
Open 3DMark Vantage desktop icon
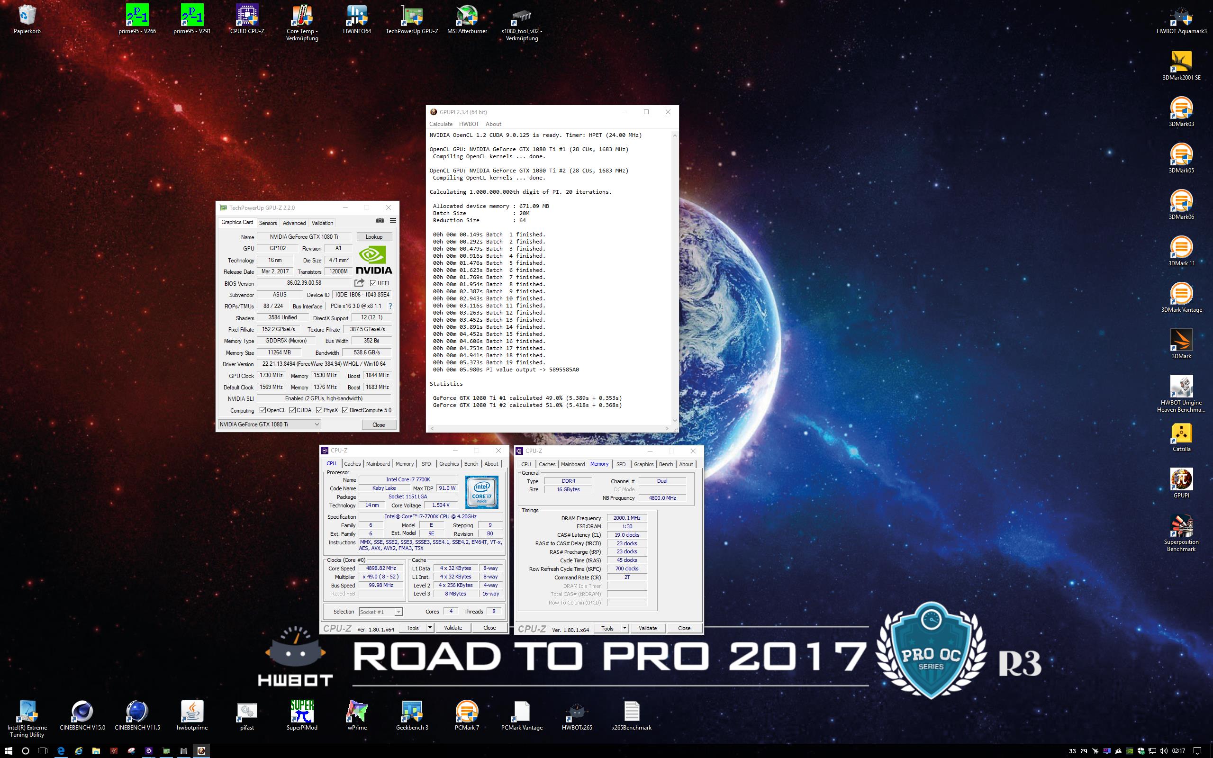1181,298
